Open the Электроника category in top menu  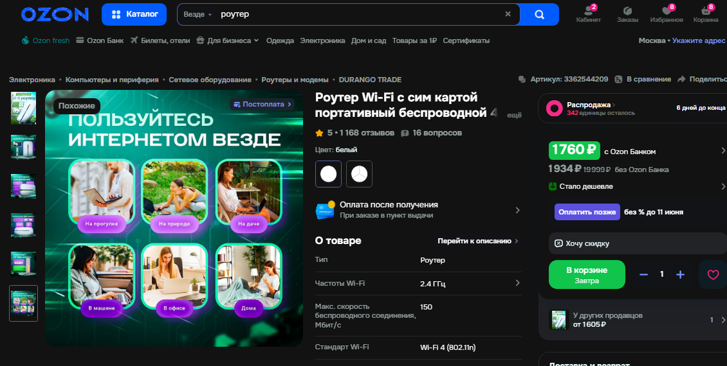point(322,40)
